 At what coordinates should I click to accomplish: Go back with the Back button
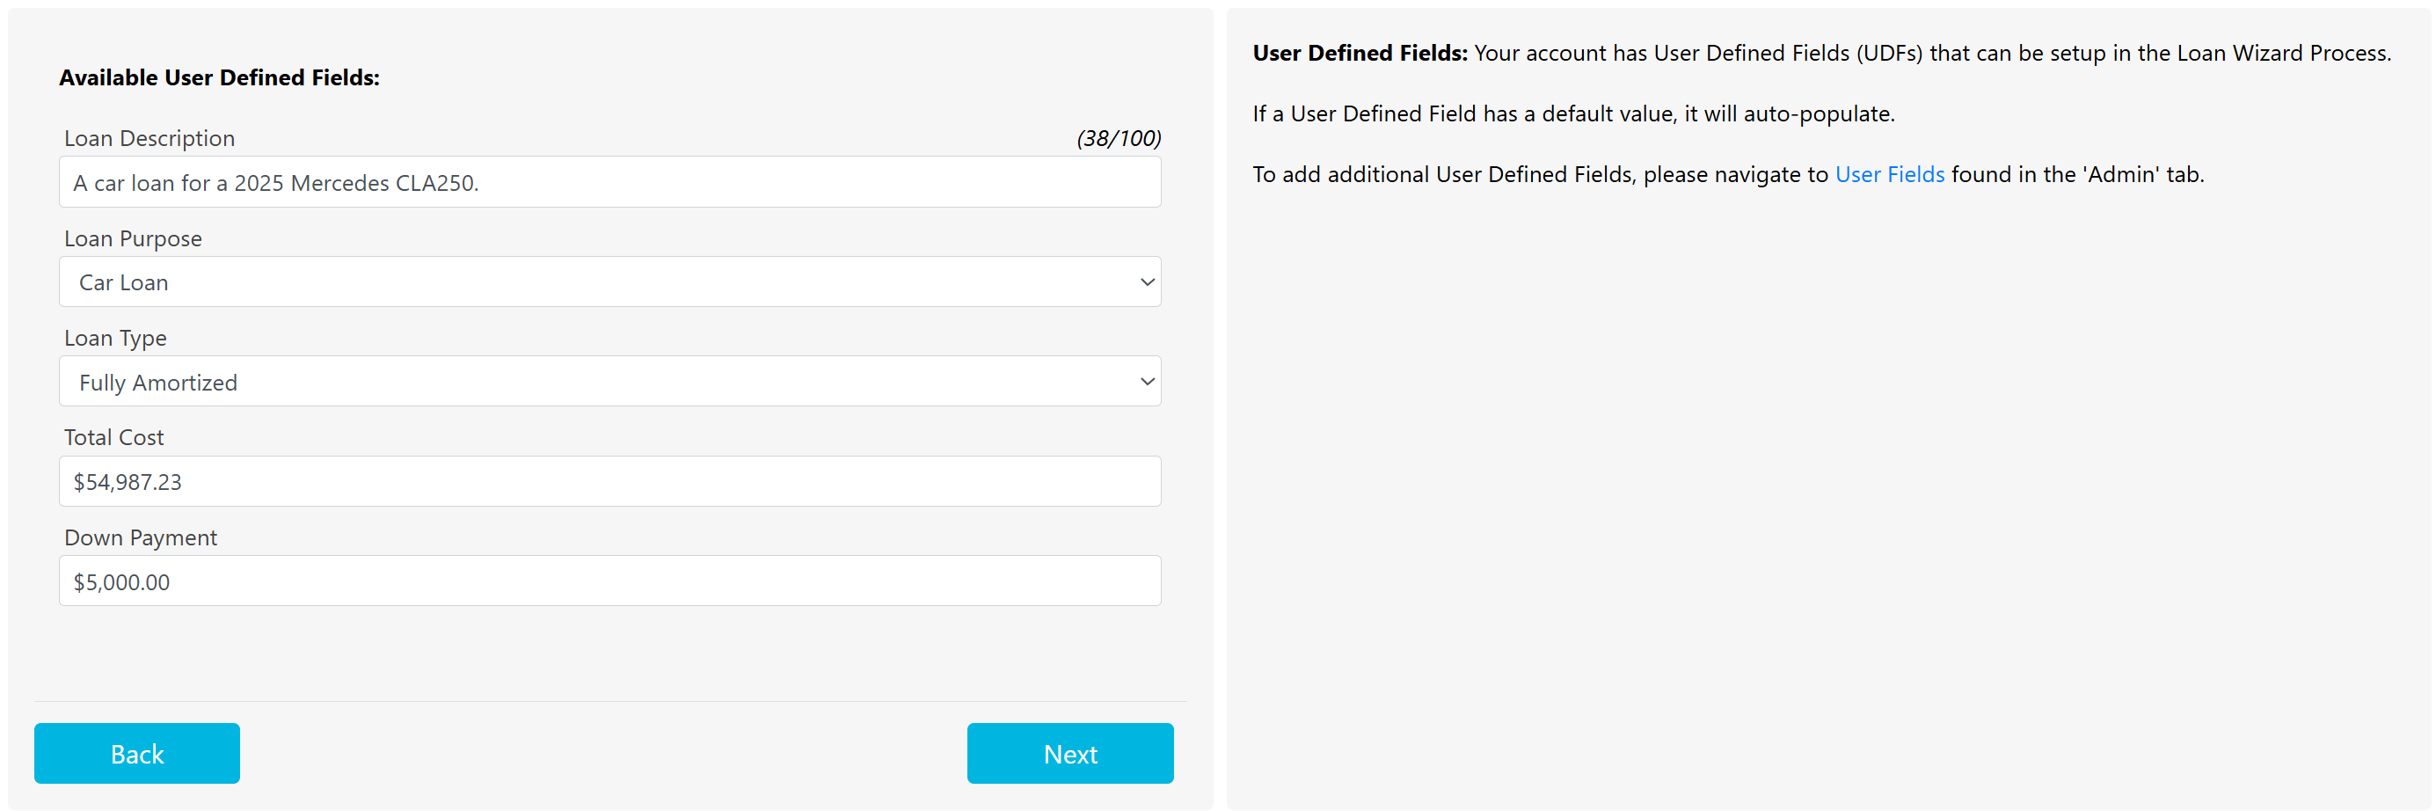[137, 753]
